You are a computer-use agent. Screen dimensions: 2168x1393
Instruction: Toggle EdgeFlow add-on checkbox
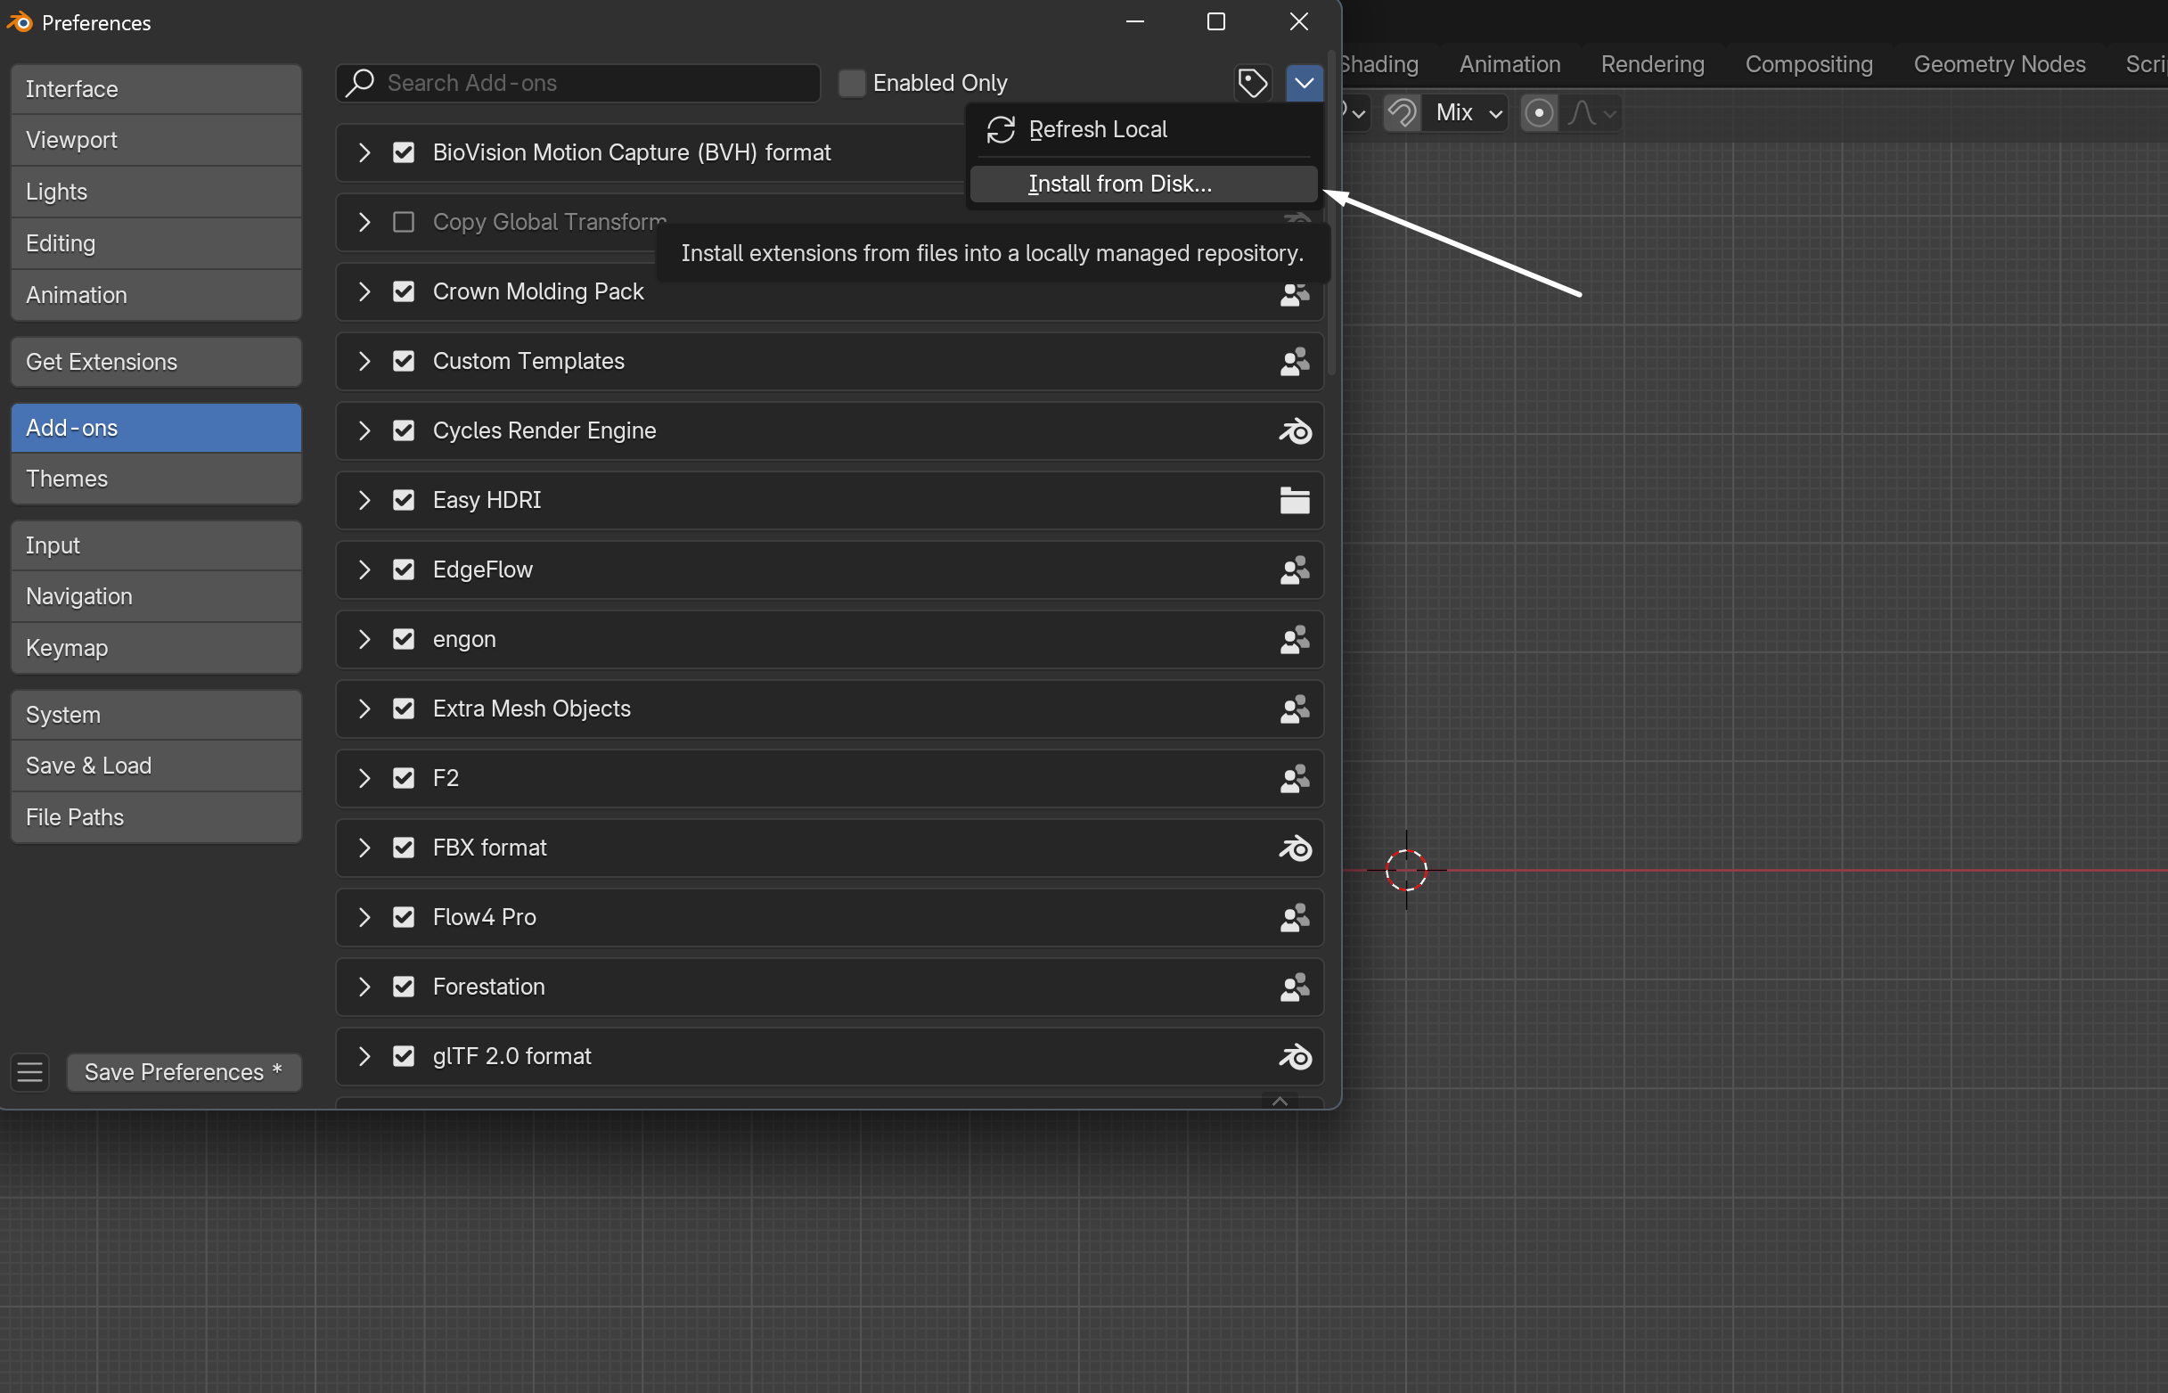pyautogui.click(x=404, y=569)
